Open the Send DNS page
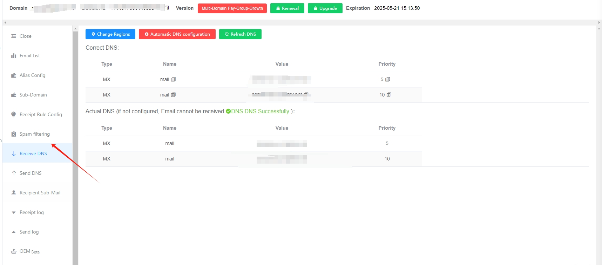This screenshot has height=265, width=602. tap(37, 173)
